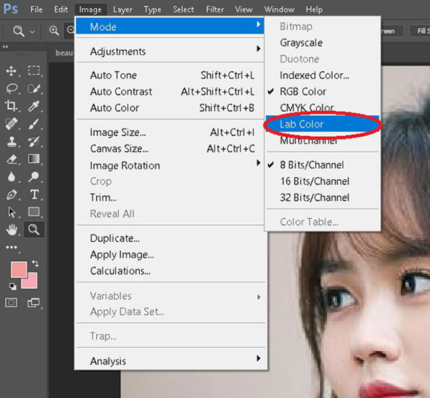
Task: Select the Lasso tool
Action: 11,88
